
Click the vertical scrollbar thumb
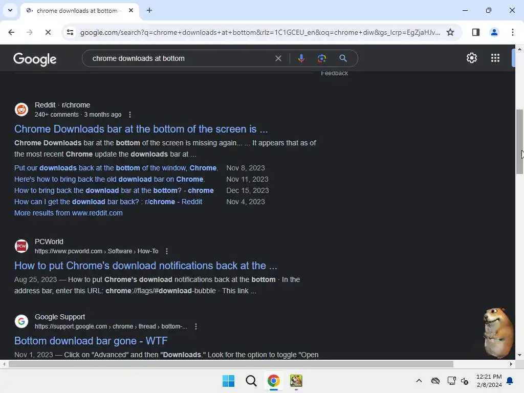tap(519, 142)
